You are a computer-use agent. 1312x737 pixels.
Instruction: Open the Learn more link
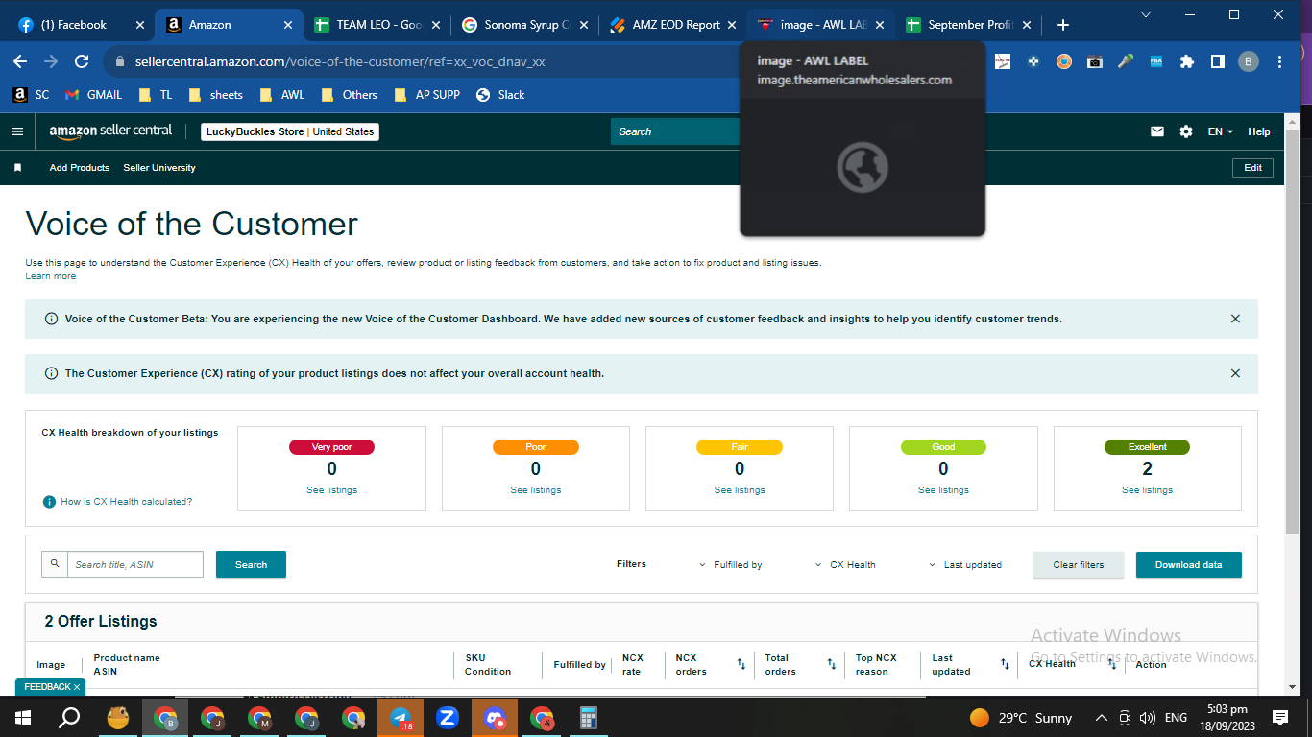point(51,276)
